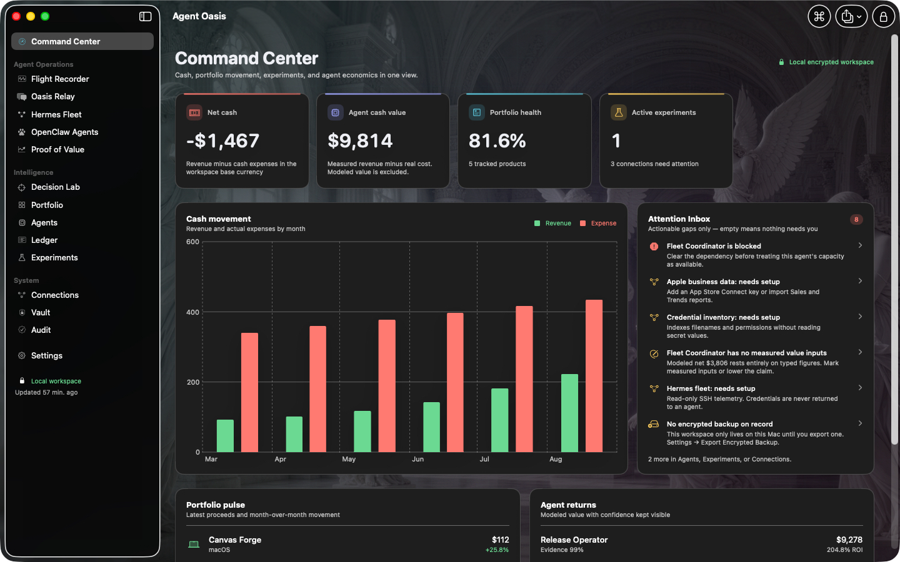Click the green Revenue legend swatch
This screenshot has width=900, height=562.
coord(537,224)
